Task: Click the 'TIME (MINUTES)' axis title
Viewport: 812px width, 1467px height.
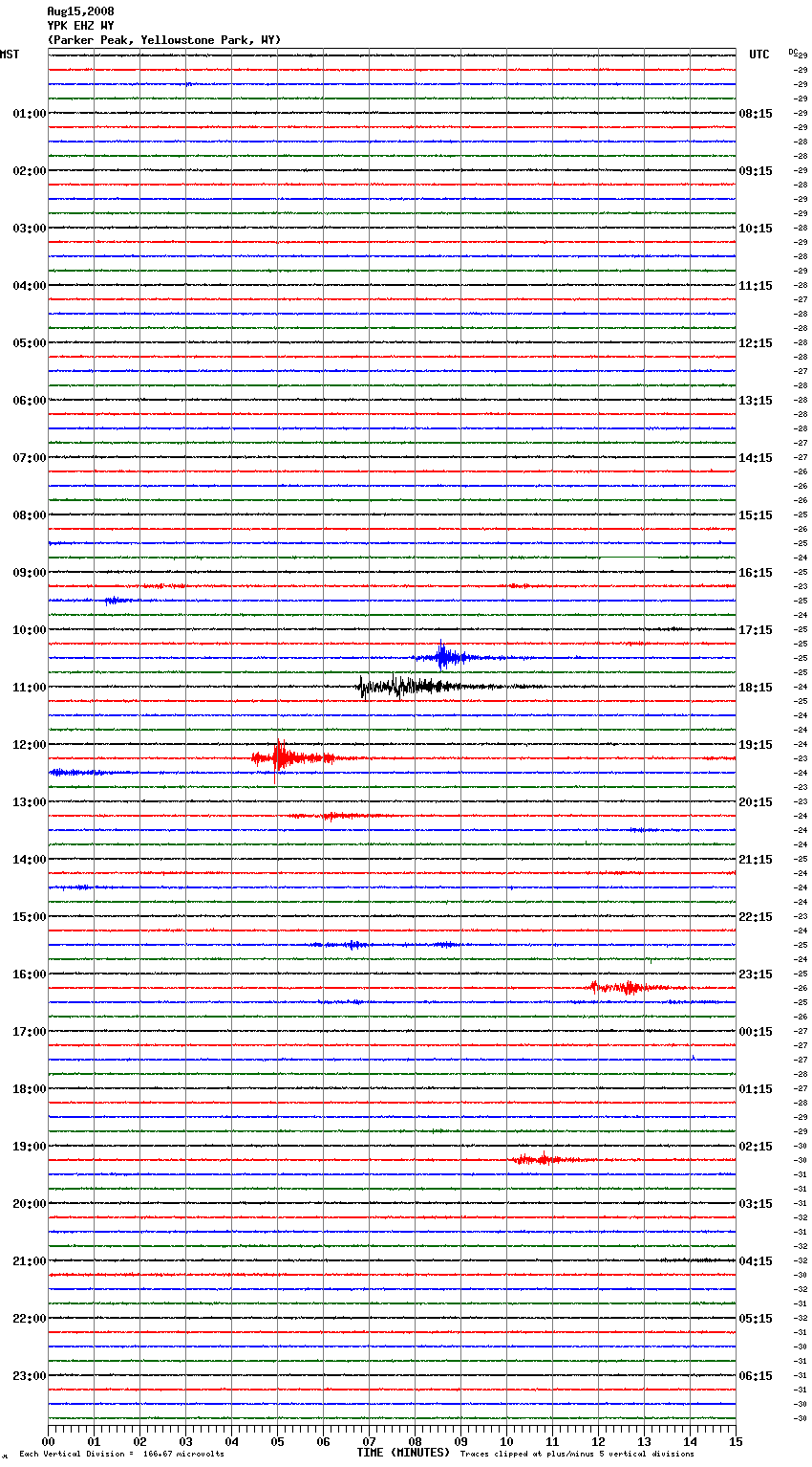Action: pos(403,1453)
